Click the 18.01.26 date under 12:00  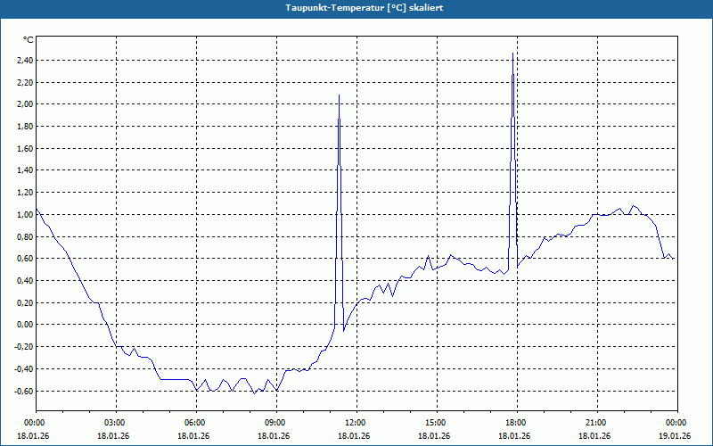(x=354, y=436)
